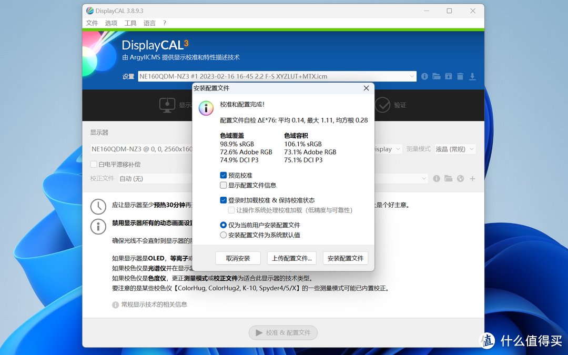
Task: Open the 工具 menu
Action: 130,23
